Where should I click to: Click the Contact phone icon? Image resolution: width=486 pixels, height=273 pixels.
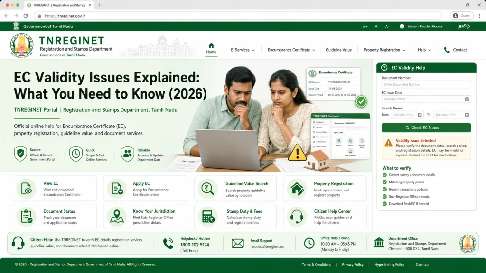pos(447,50)
